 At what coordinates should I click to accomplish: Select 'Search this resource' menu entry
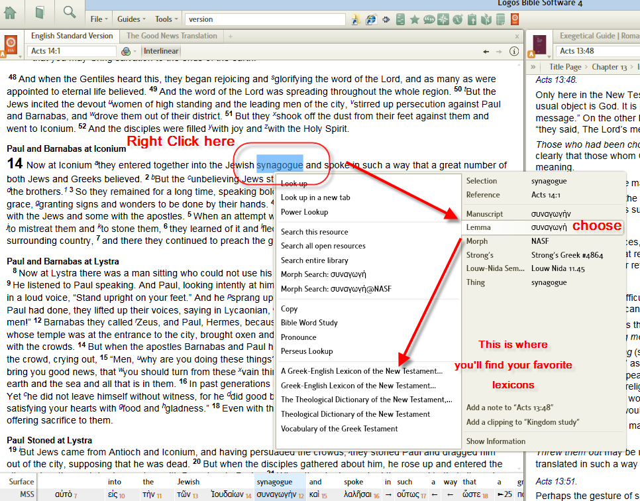pyautogui.click(x=314, y=232)
